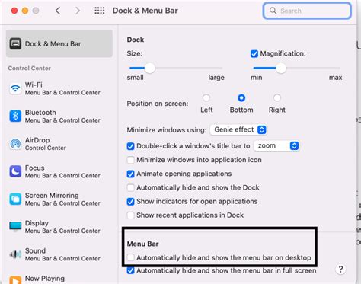The width and height of the screenshot is (361, 284).
Task: Select Sound sidebar entry
Action: [x=59, y=254]
